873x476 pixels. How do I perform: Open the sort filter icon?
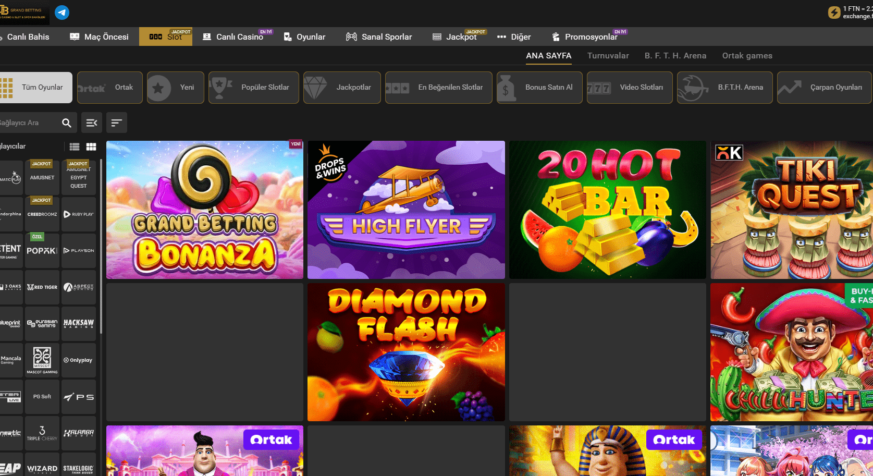pyautogui.click(x=117, y=123)
